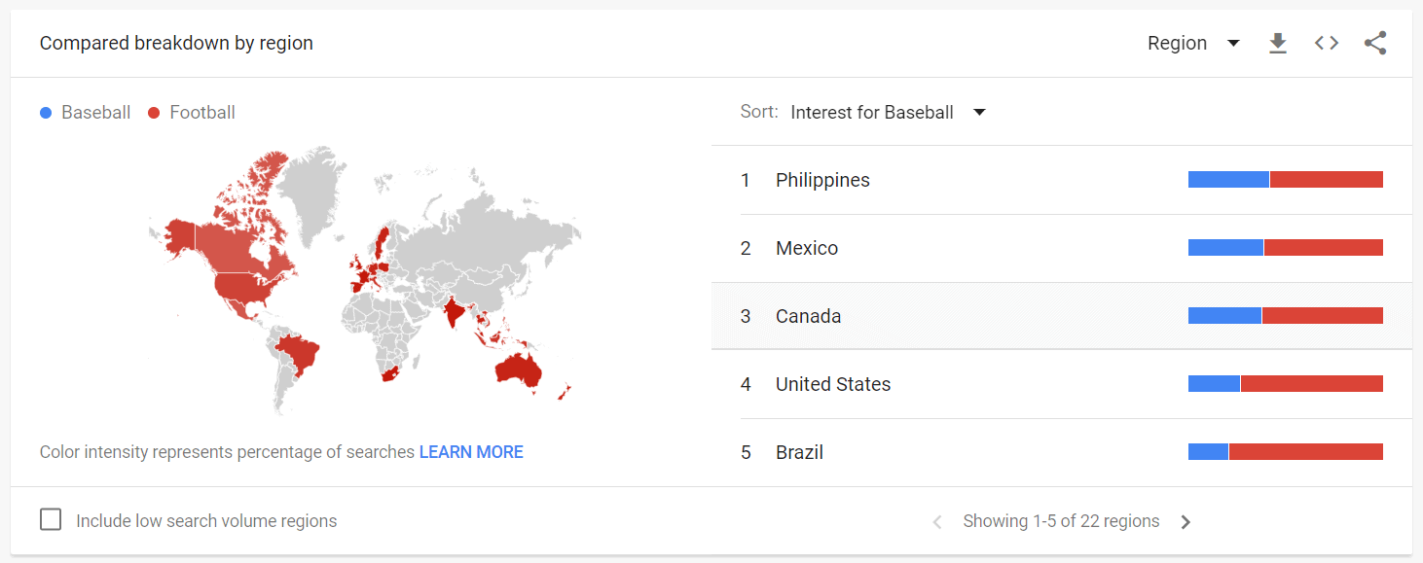This screenshot has width=1423, height=563.
Task: Toggle the Football series visibility
Action: 191,112
